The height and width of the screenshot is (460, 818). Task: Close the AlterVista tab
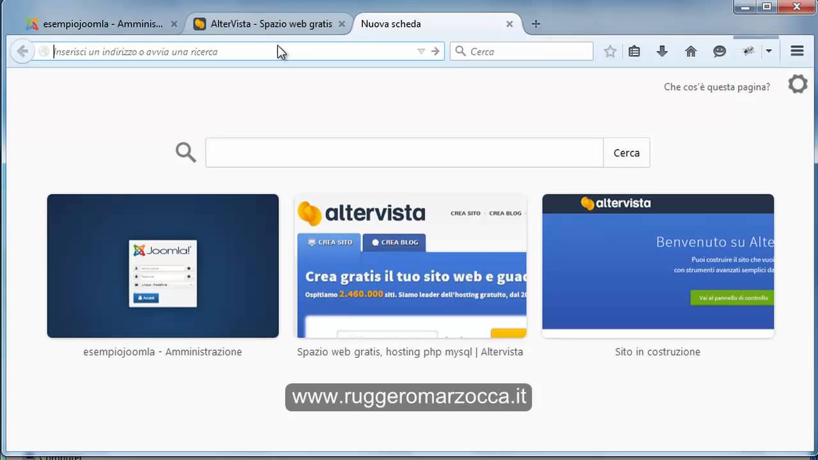pyautogui.click(x=342, y=24)
